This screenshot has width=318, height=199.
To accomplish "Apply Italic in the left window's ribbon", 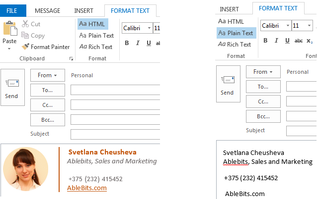I will tap(137, 43).
